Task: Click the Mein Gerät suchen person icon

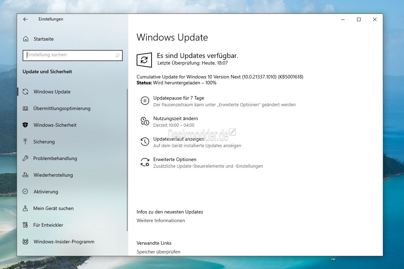Action: [x=25, y=208]
